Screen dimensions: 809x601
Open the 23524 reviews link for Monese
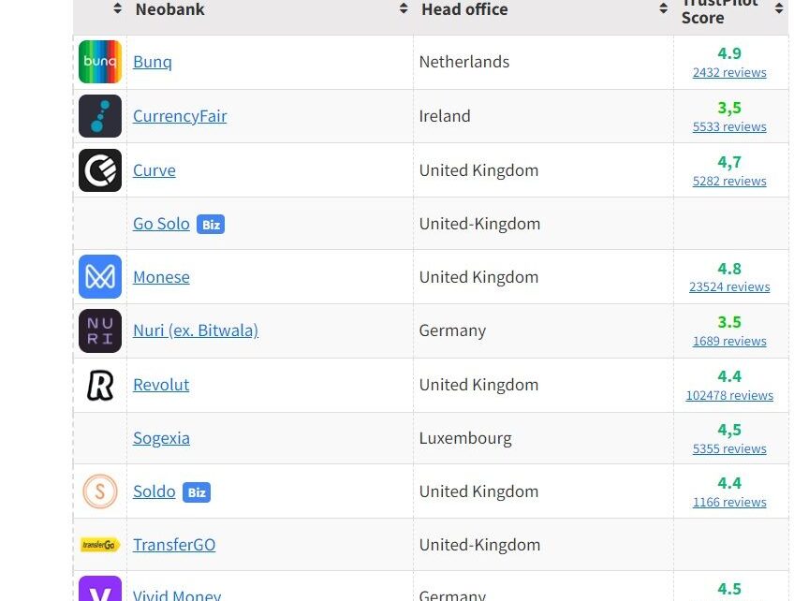point(729,286)
